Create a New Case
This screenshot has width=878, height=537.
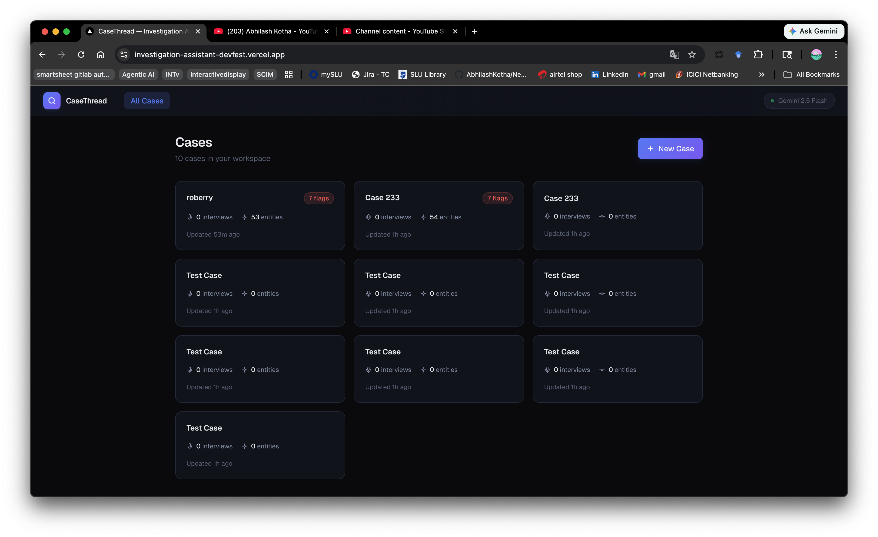coord(670,149)
